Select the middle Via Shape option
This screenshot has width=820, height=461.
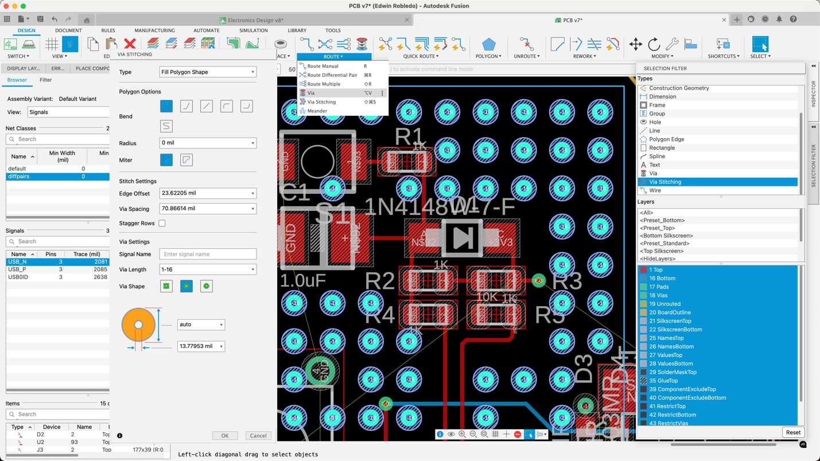point(186,286)
